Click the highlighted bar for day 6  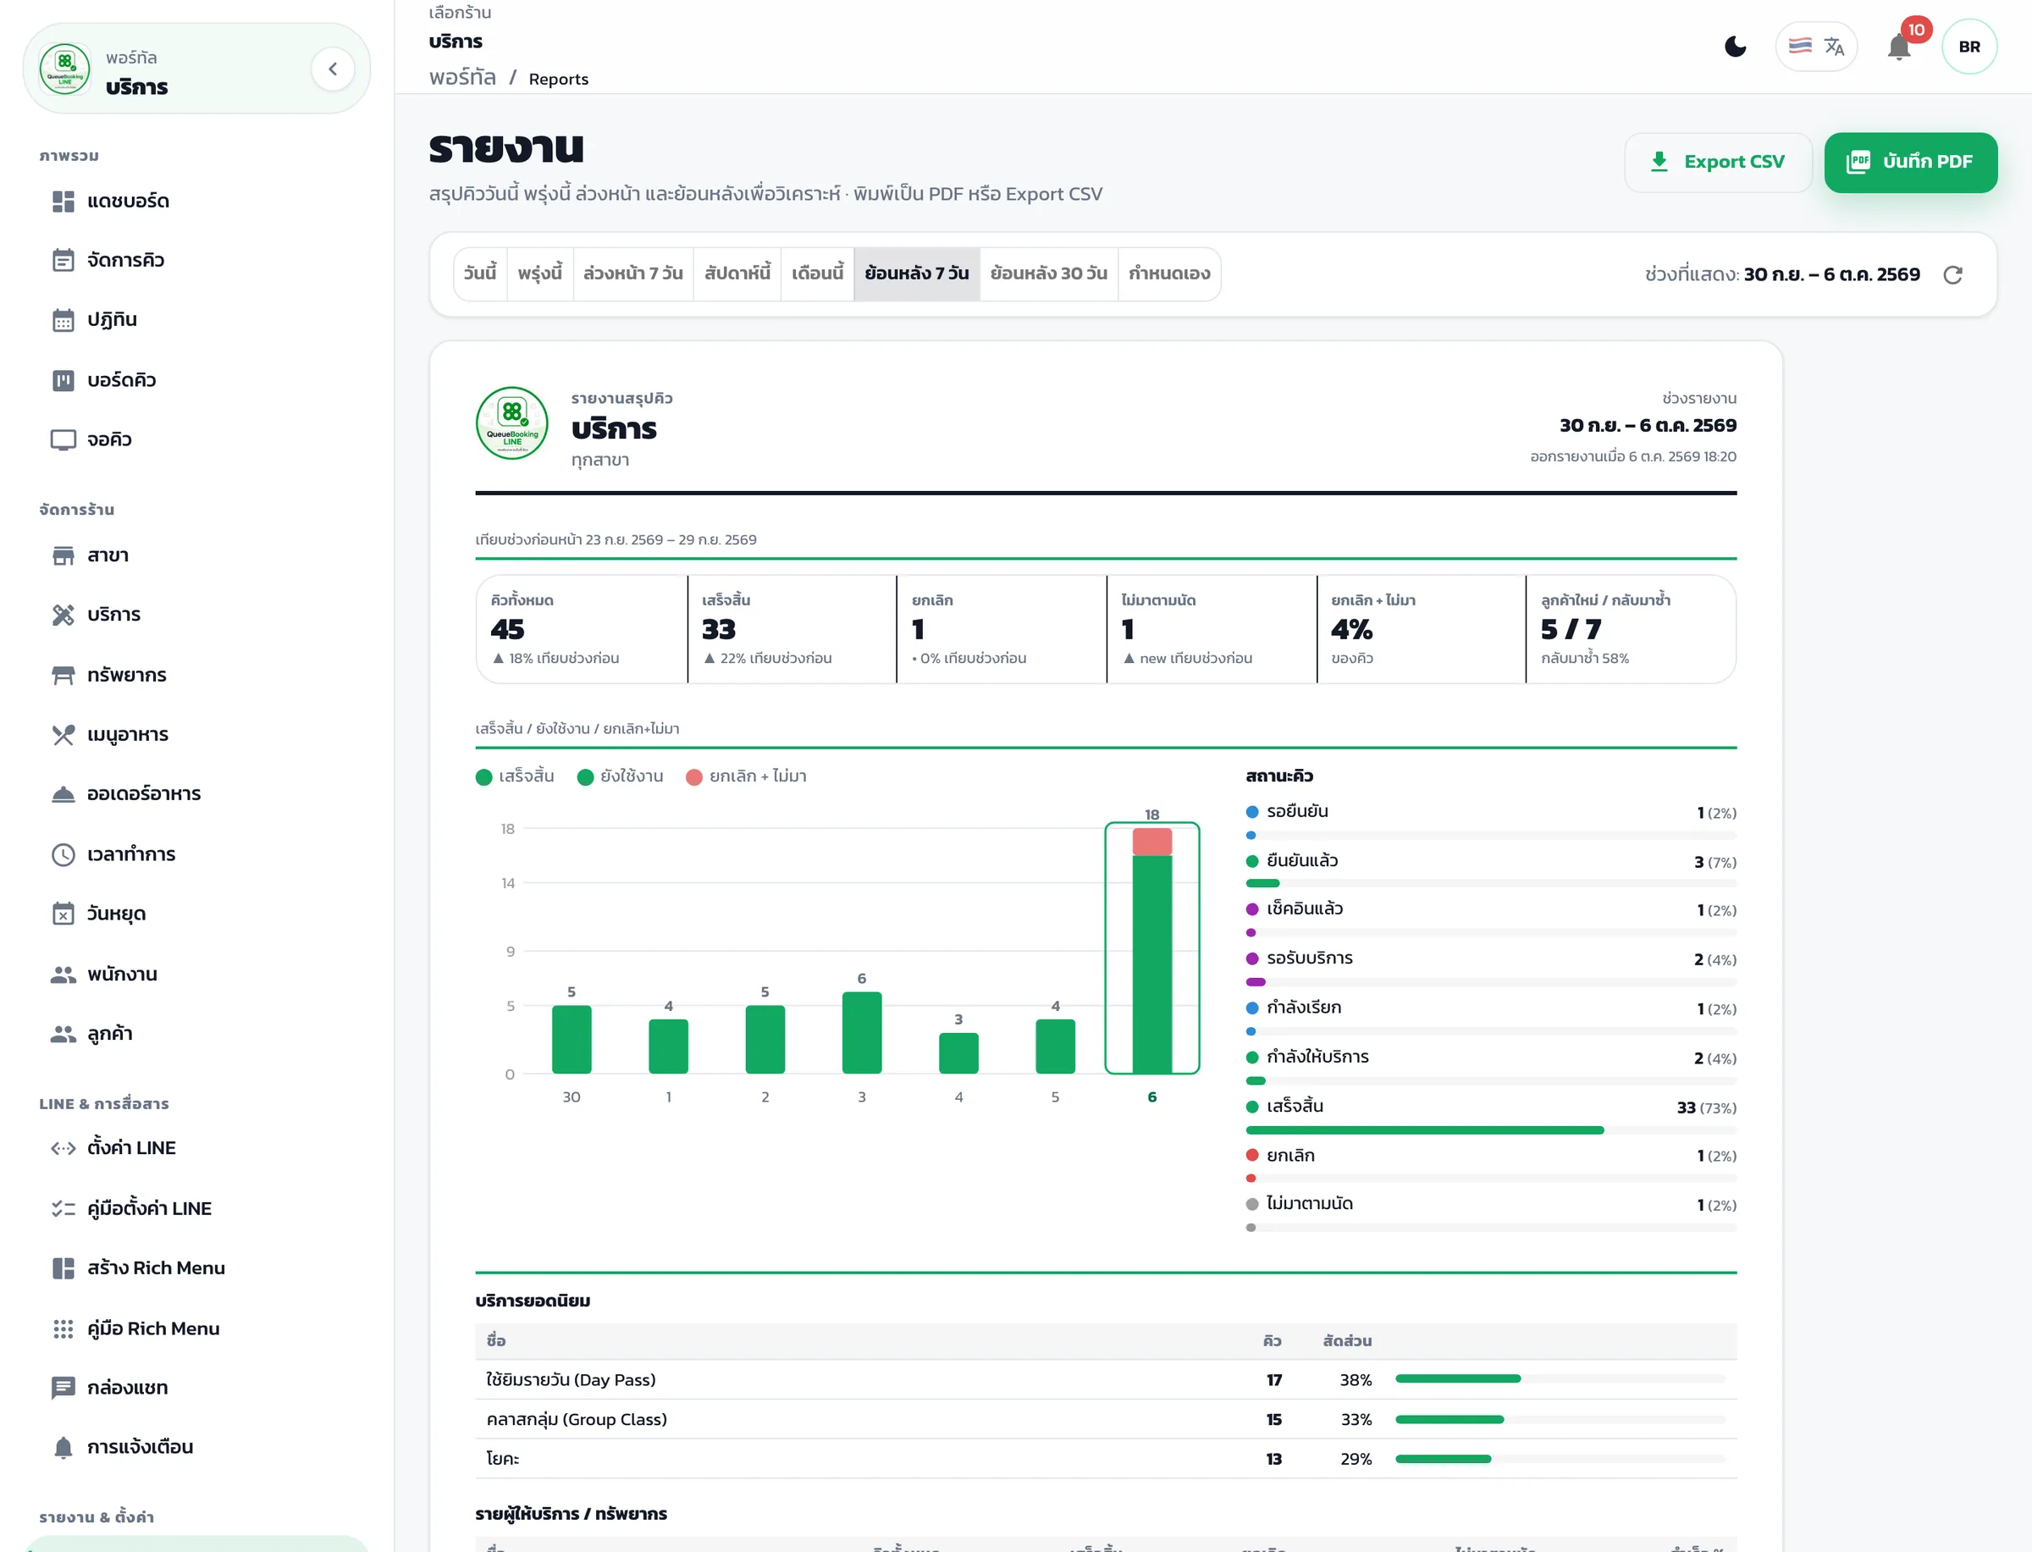point(1151,949)
